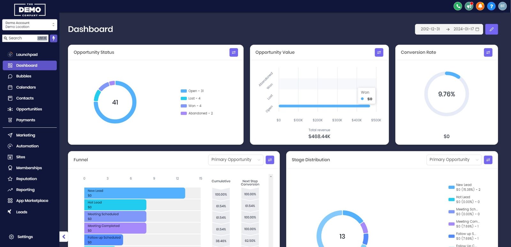Click the Contacts sidebar icon
Viewport: 511px width, 247px height.
point(10,98)
